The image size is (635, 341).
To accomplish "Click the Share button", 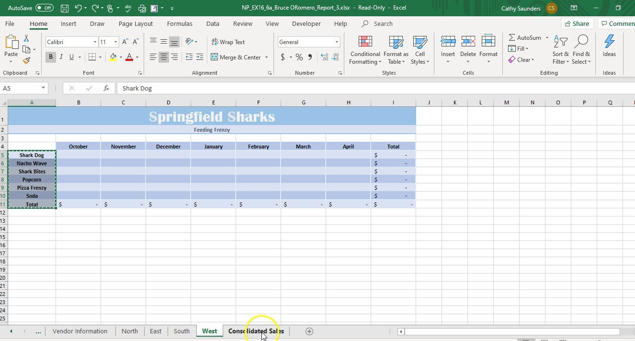I will (x=577, y=23).
